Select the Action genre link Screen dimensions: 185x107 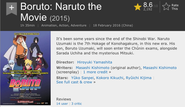pos(64,25)
